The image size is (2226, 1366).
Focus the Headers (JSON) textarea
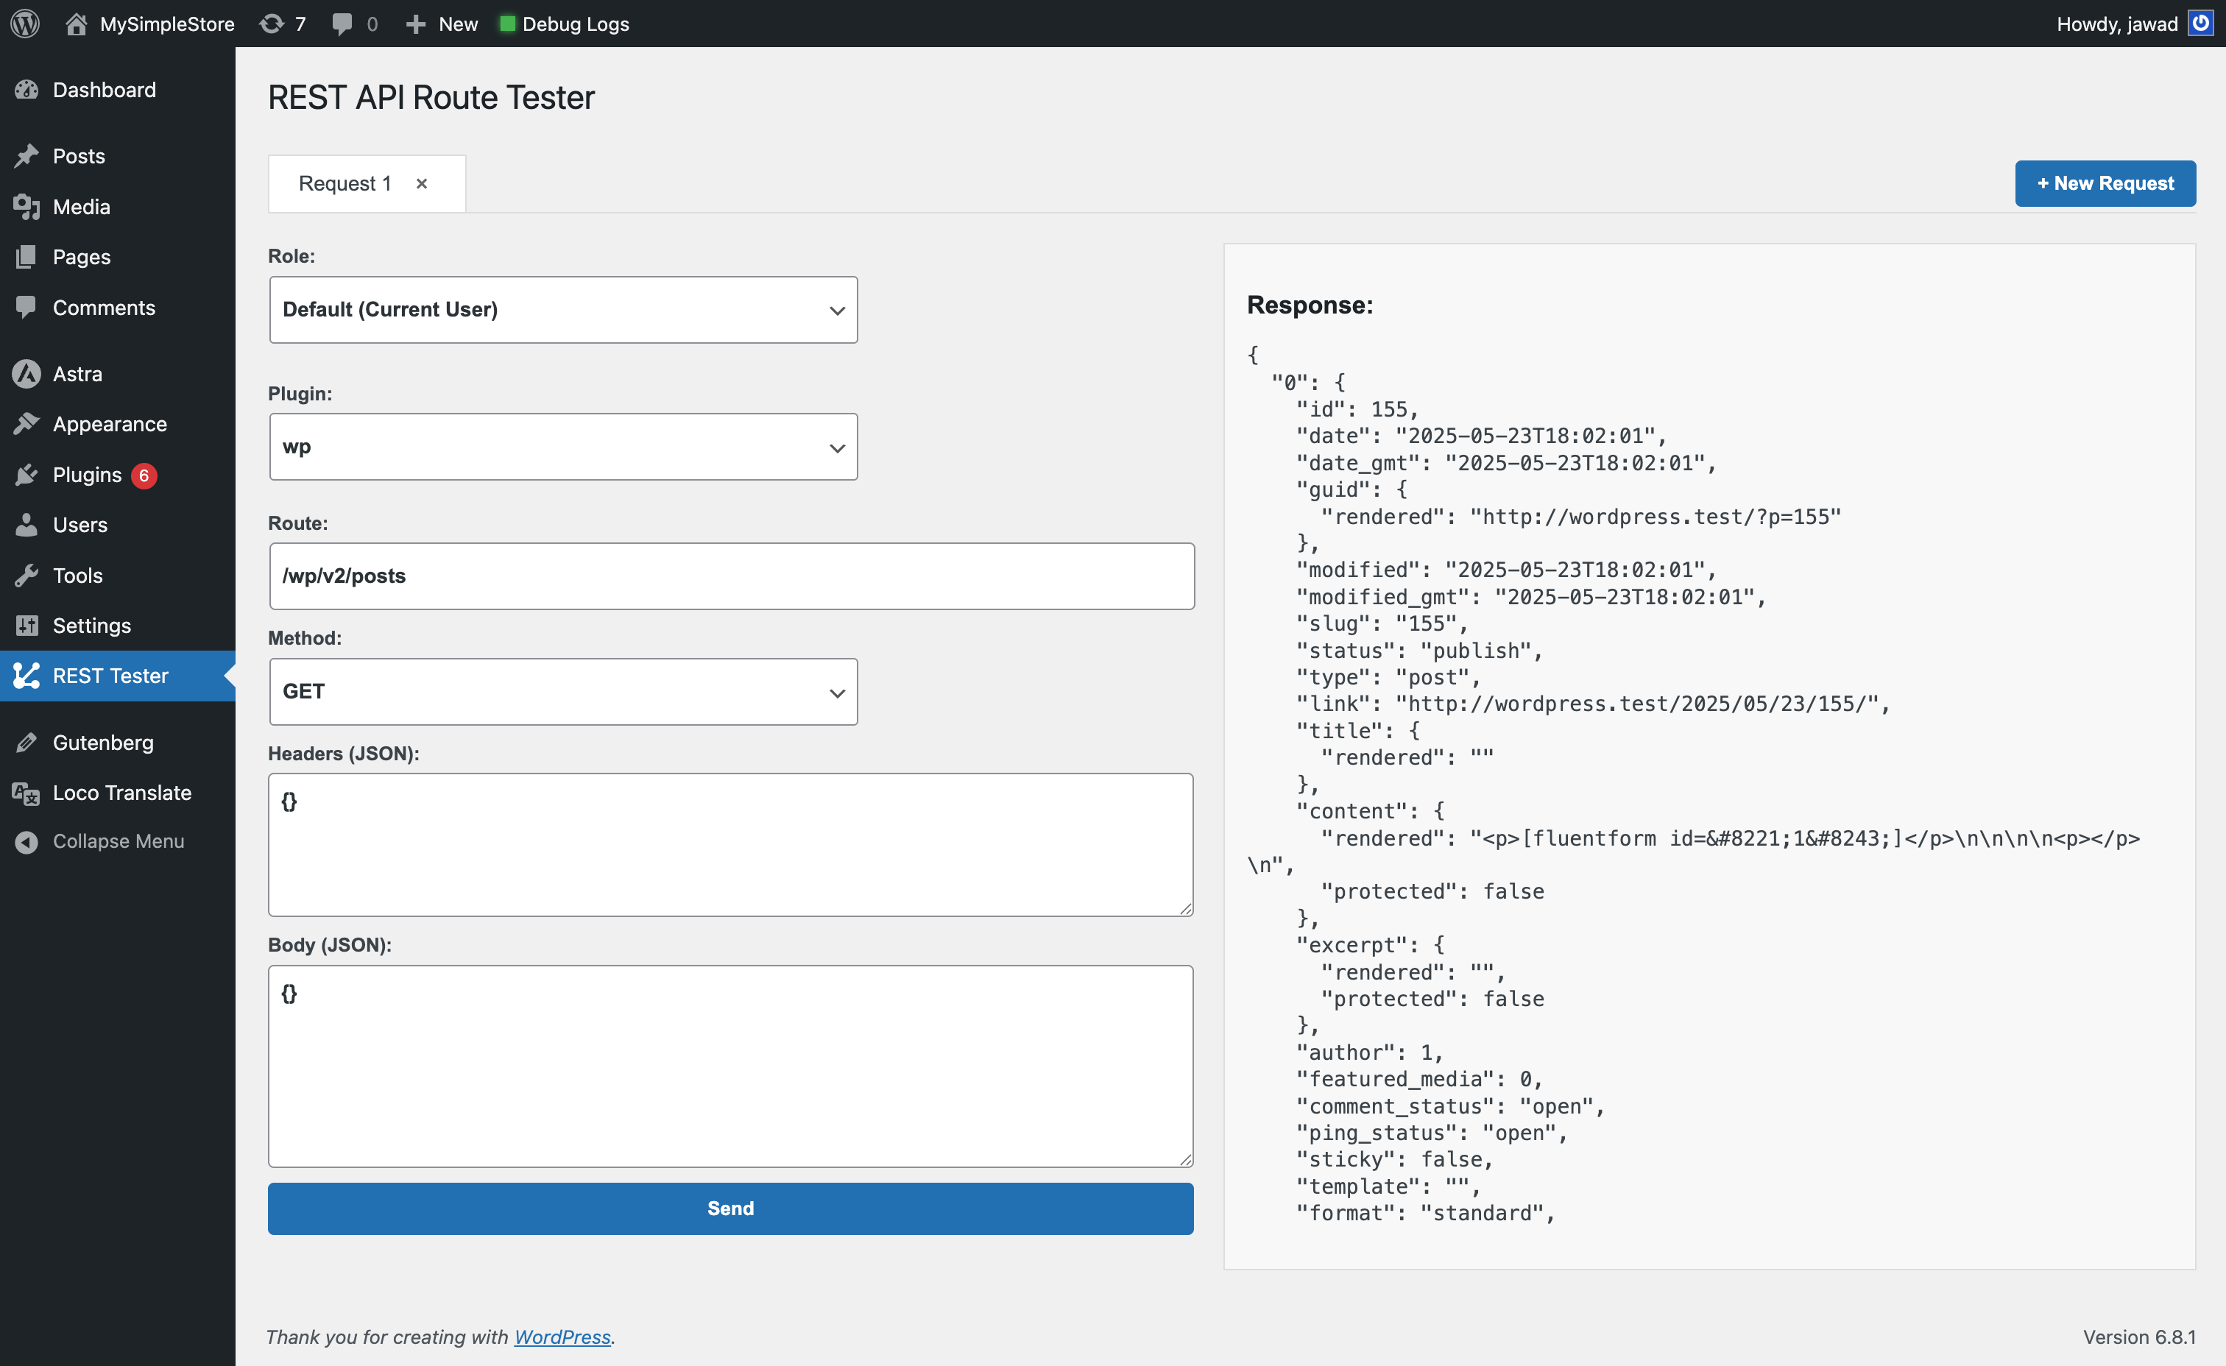[730, 845]
